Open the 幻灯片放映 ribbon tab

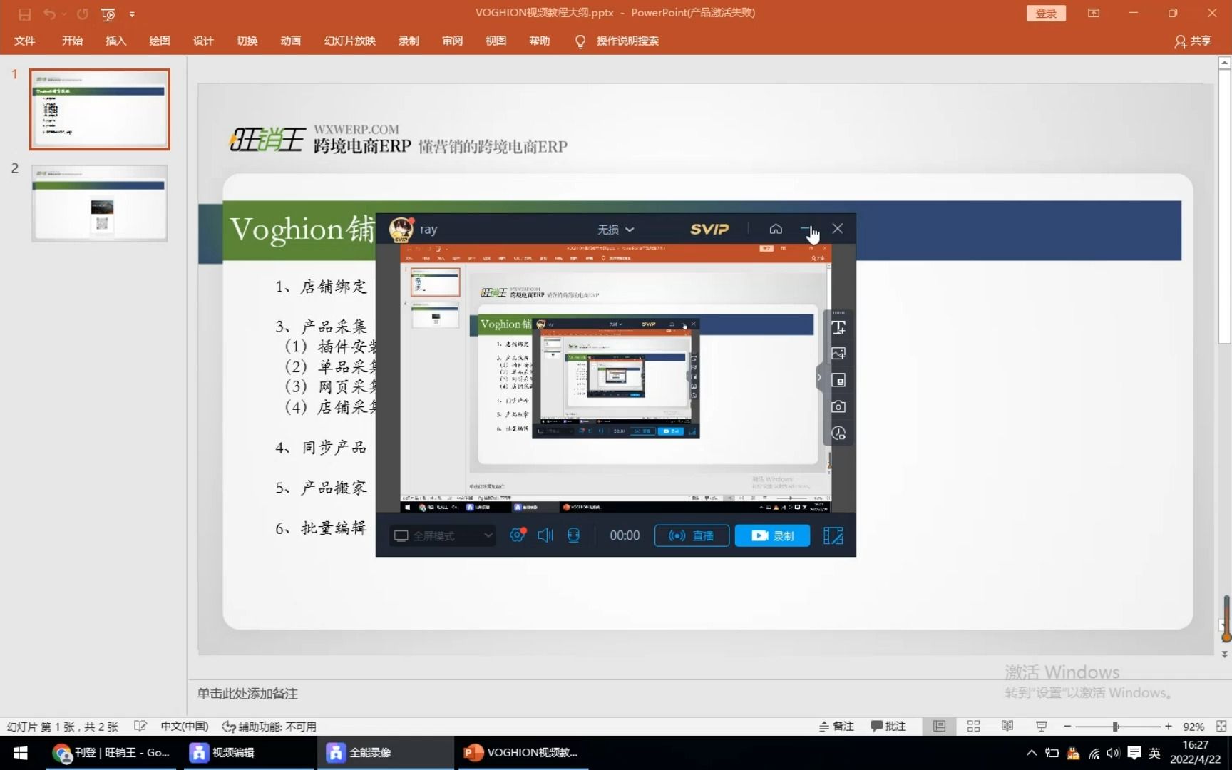349,41
